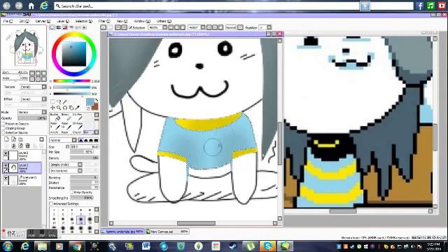Open the Window menu
The image size is (448, 252).
142,21
